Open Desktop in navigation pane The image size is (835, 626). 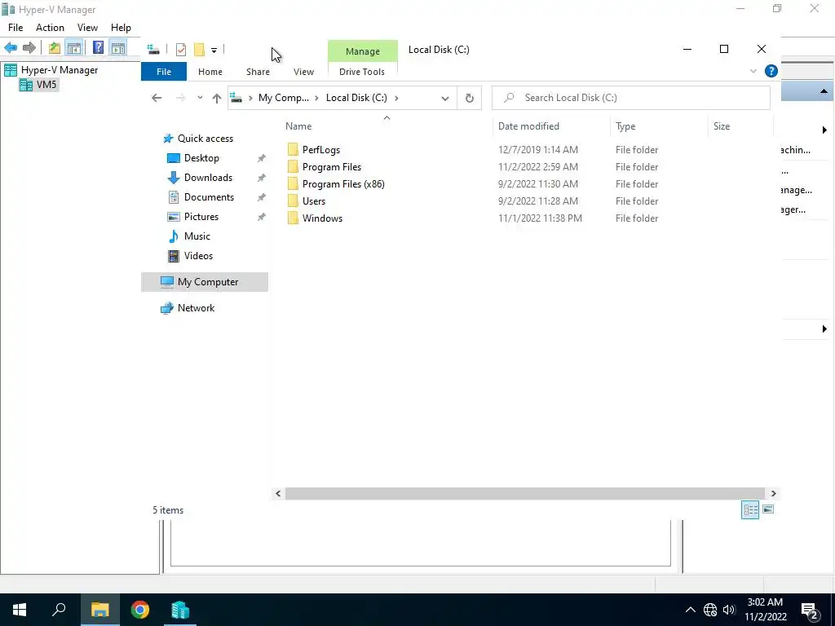tap(201, 158)
